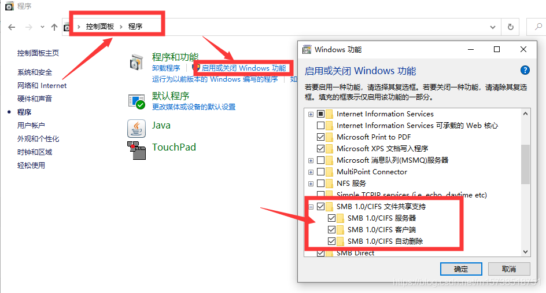This screenshot has height=293, width=546.
Task: Select 程序 in the left sidebar
Action: coord(24,112)
